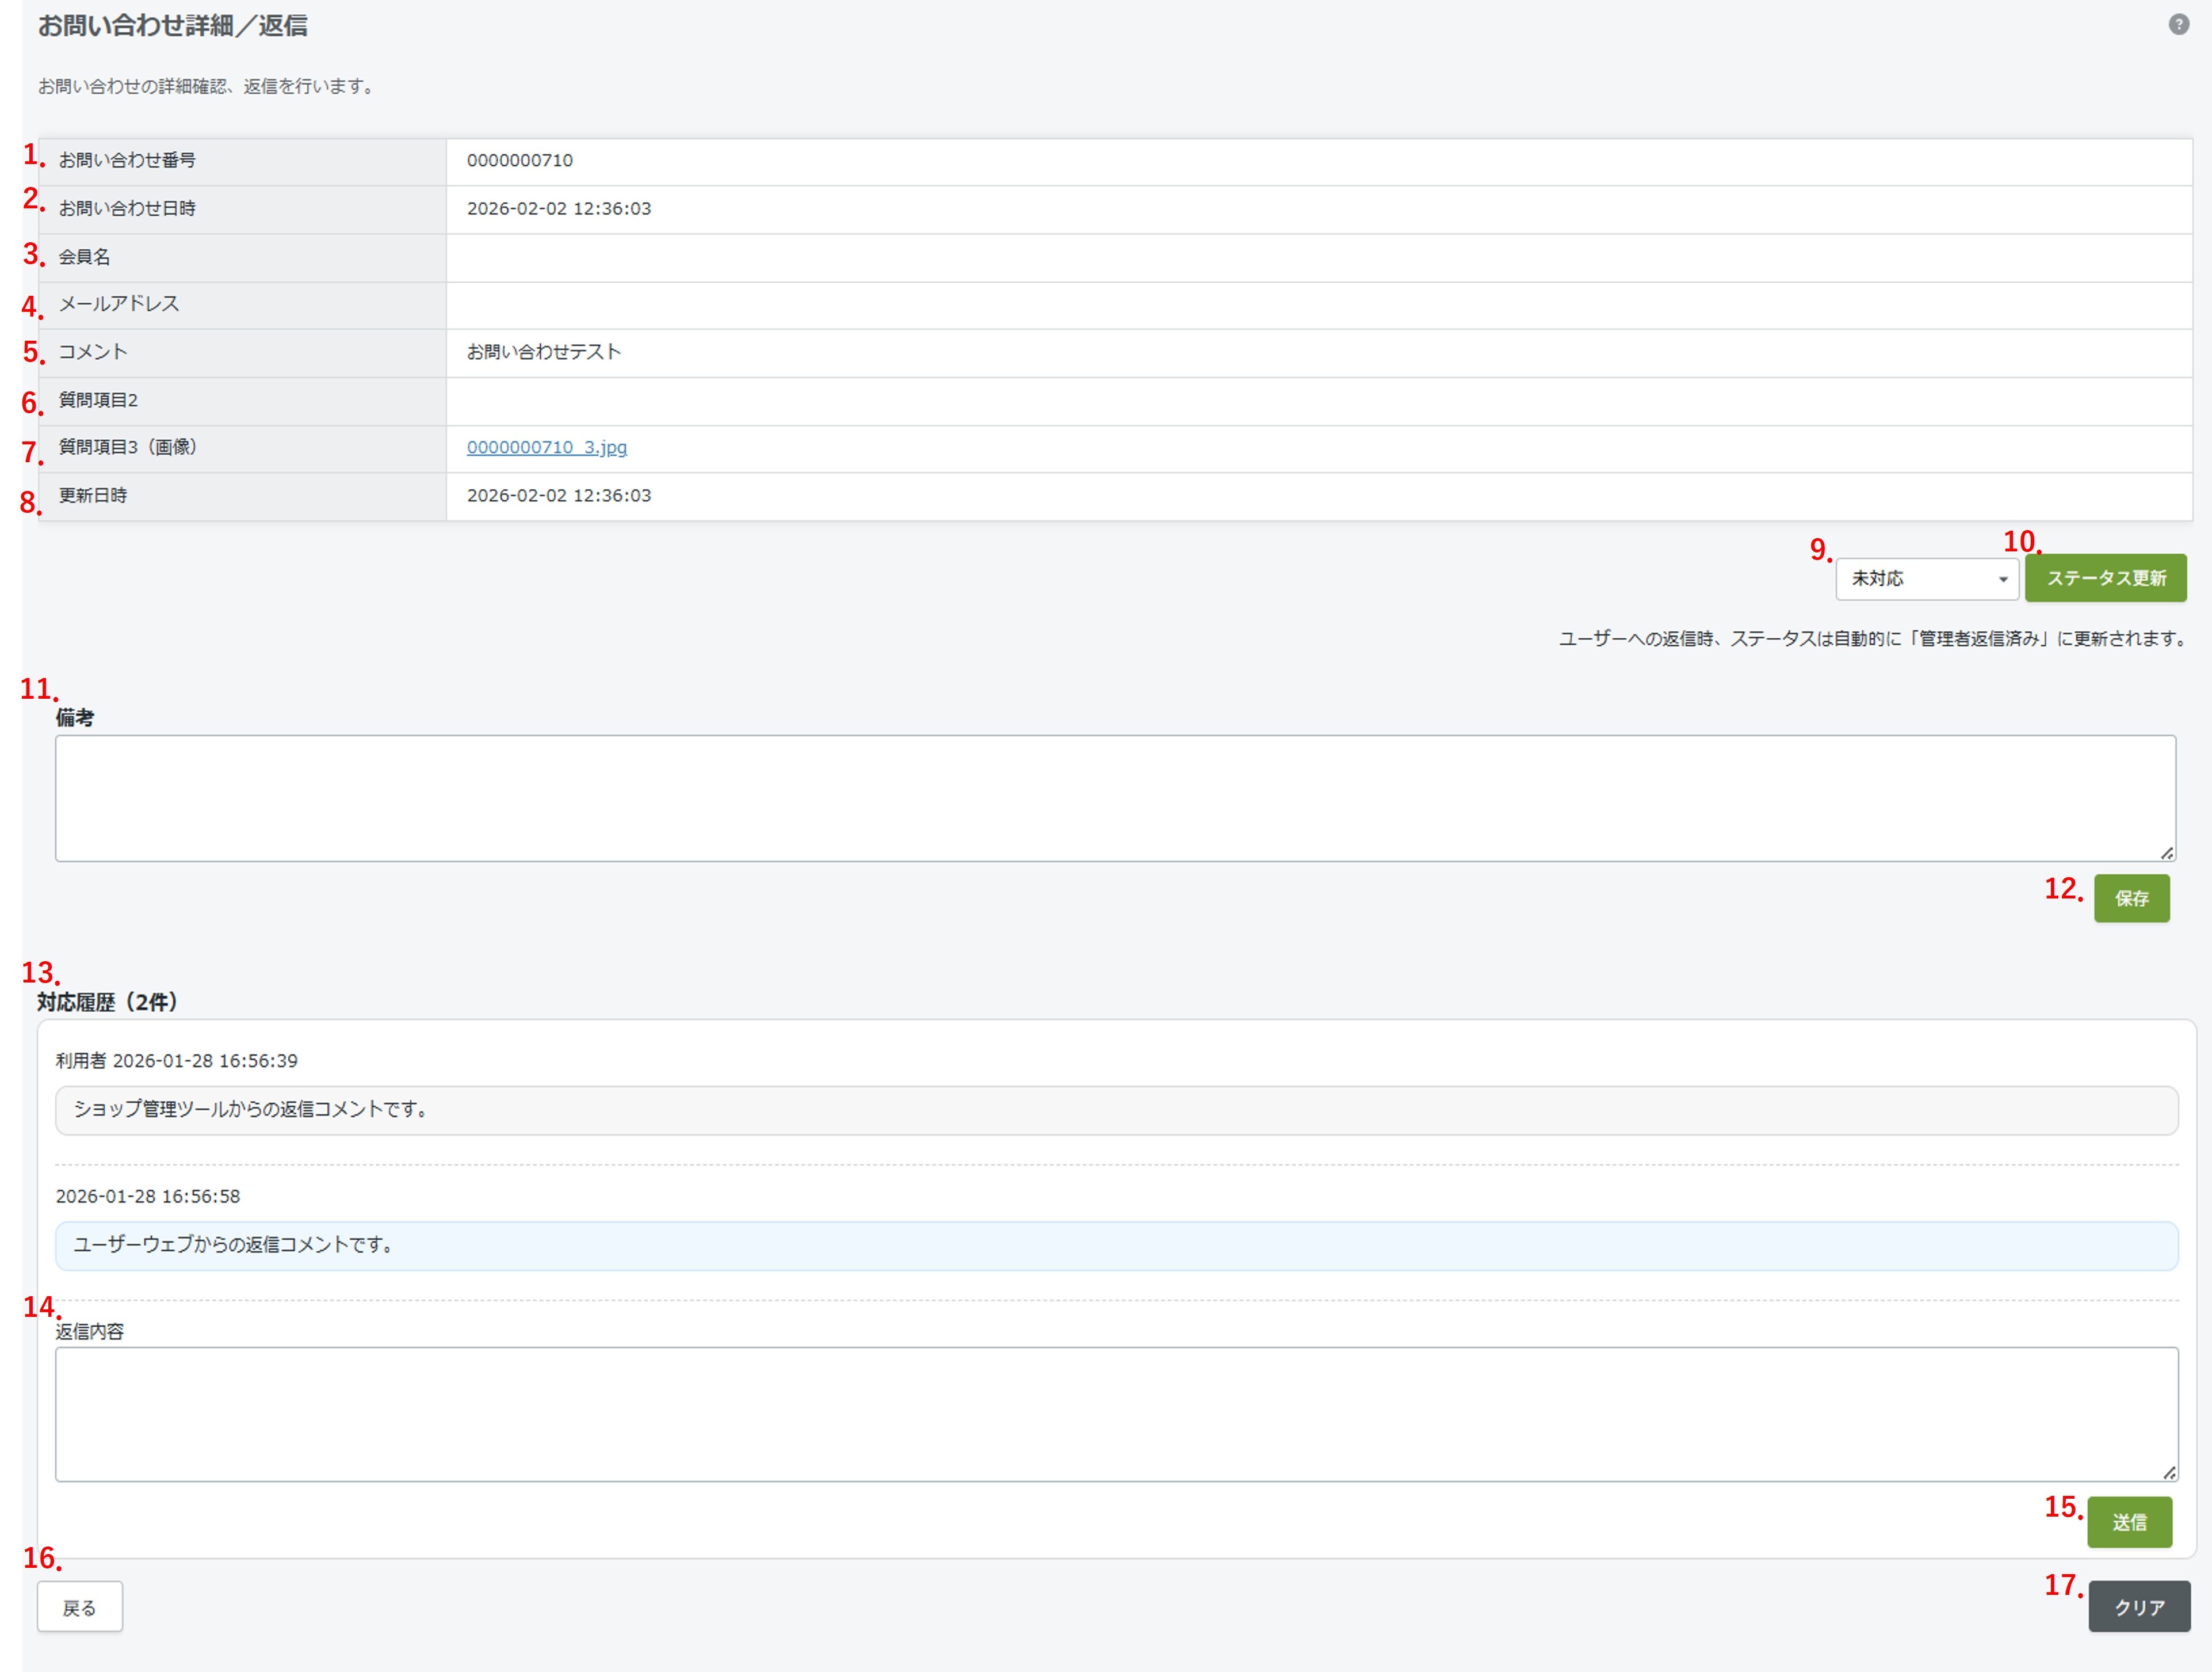Click the コメント value お問い合わせテスト

pyautogui.click(x=543, y=352)
